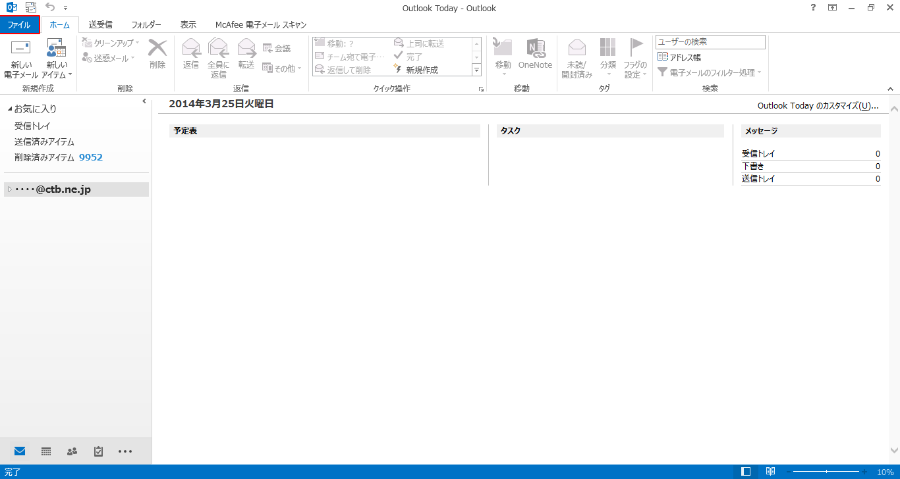Open the クイック操作 dialog launcher
Image resolution: width=900 pixels, height=479 pixels.
482,89
